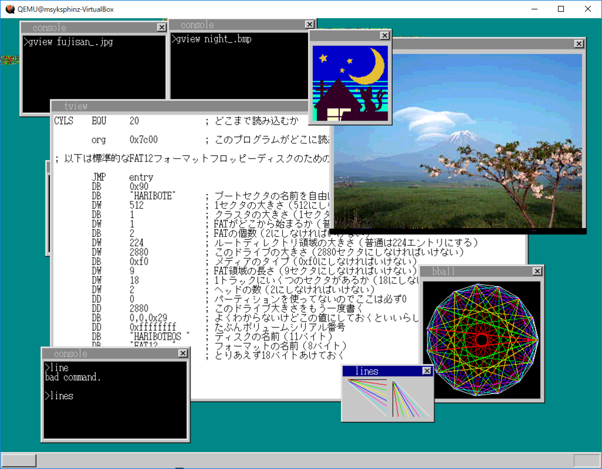Image resolution: width=602 pixels, height=469 pixels.
Task: Click the '>line' command text
Action: (57, 368)
